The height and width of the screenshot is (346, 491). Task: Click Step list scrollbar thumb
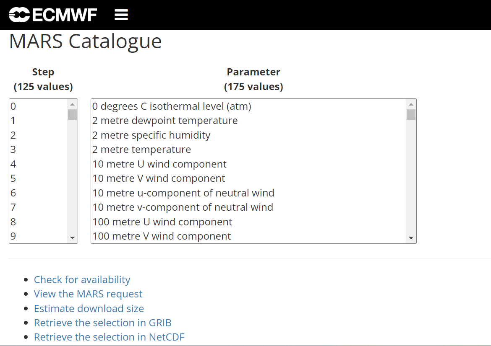(x=72, y=114)
